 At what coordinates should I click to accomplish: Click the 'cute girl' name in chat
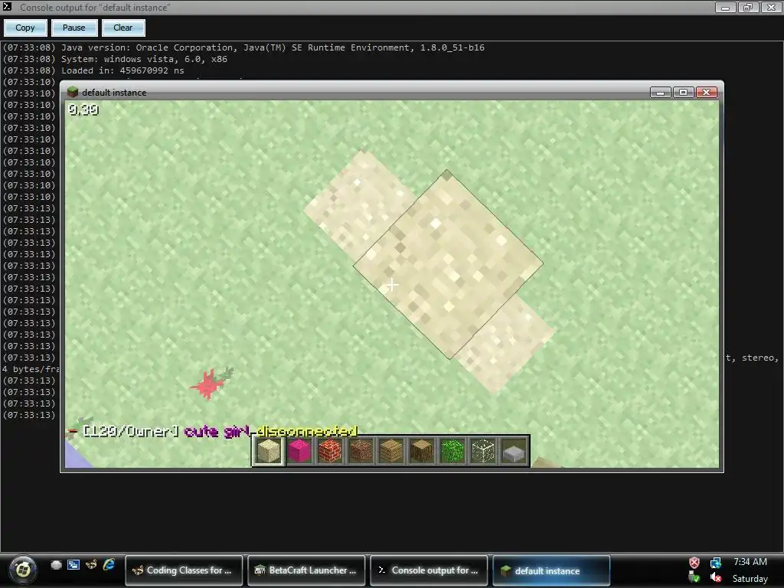(217, 432)
